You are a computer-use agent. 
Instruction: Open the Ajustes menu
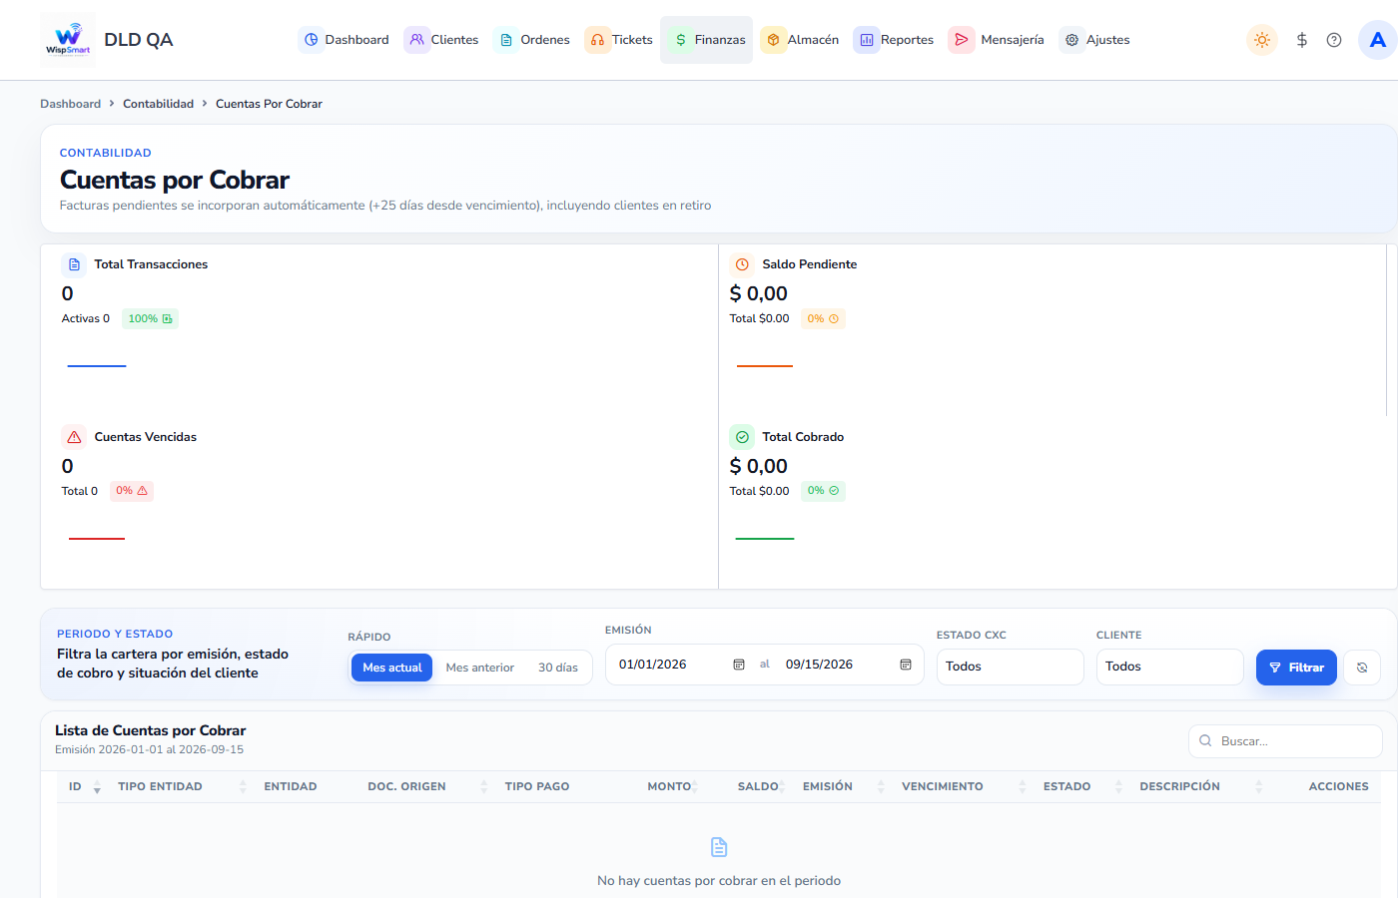pos(1096,40)
